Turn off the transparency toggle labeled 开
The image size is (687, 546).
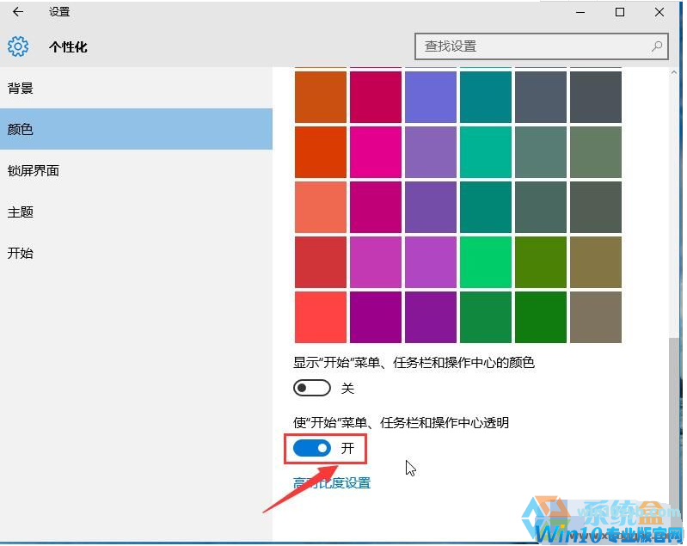311,448
